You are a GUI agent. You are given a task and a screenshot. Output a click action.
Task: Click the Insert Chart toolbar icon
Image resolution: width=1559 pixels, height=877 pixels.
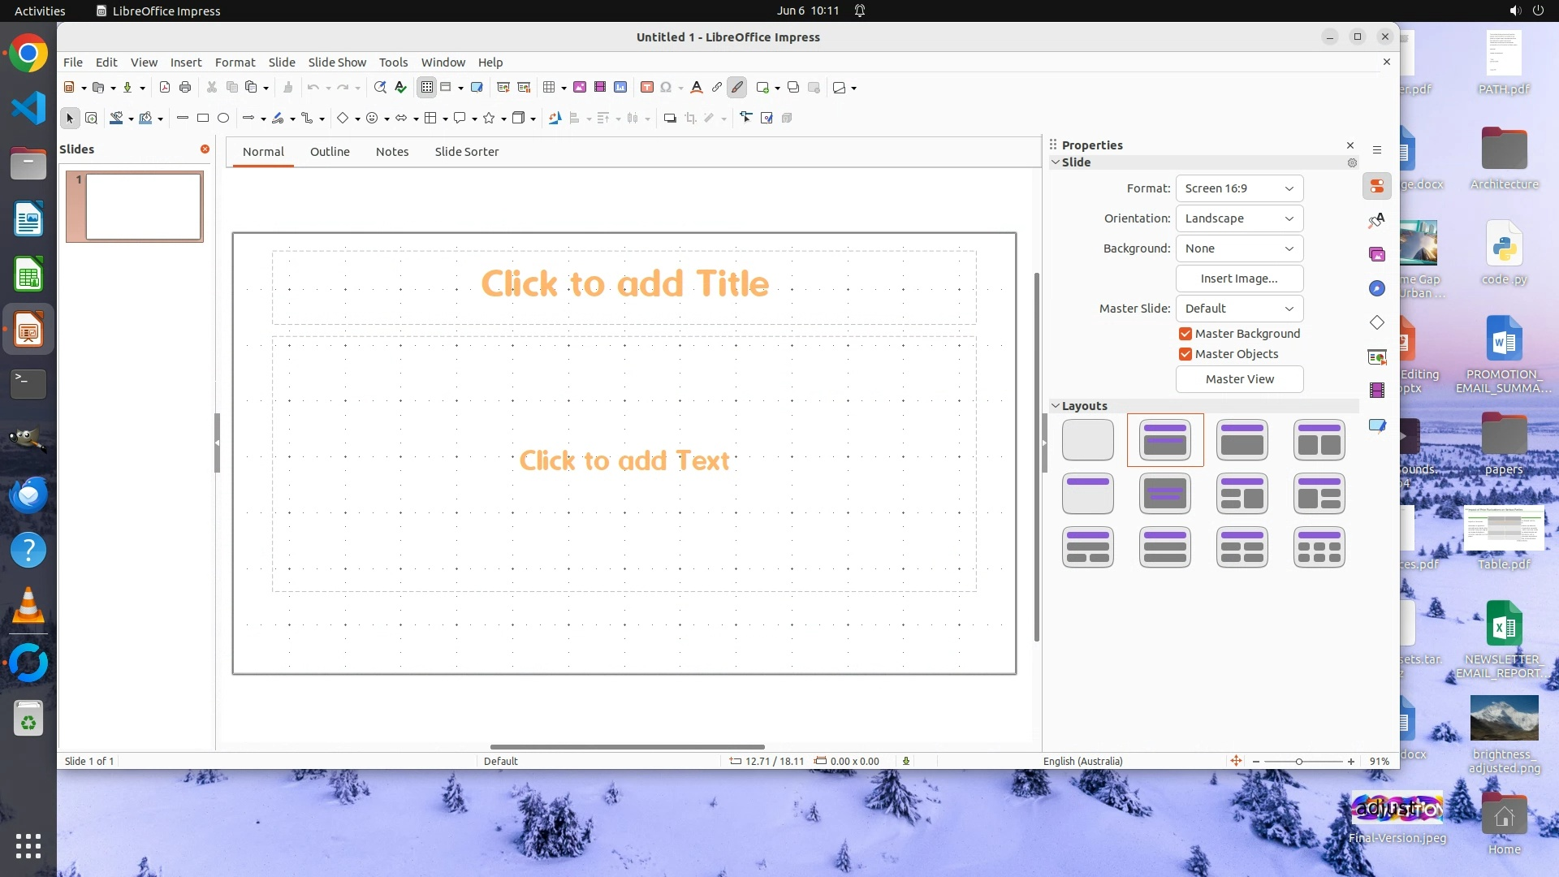(x=620, y=88)
